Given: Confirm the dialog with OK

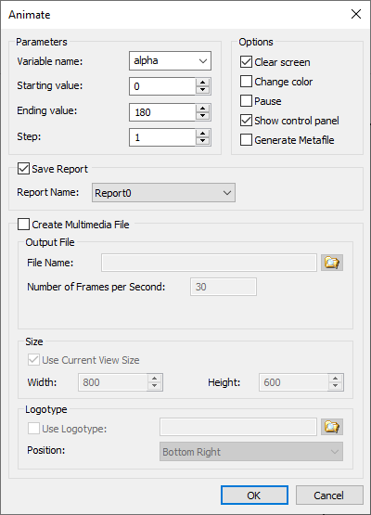Looking at the screenshot, I should [x=254, y=495].
